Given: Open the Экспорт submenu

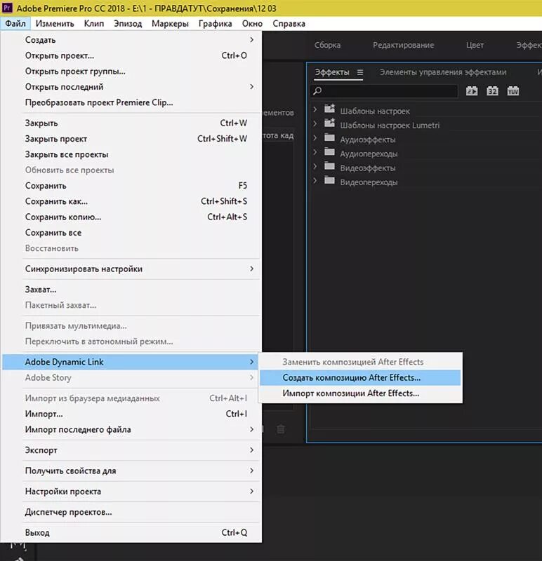Looking at the screenshot, I should pyautogui.click(x=131, y=450).
